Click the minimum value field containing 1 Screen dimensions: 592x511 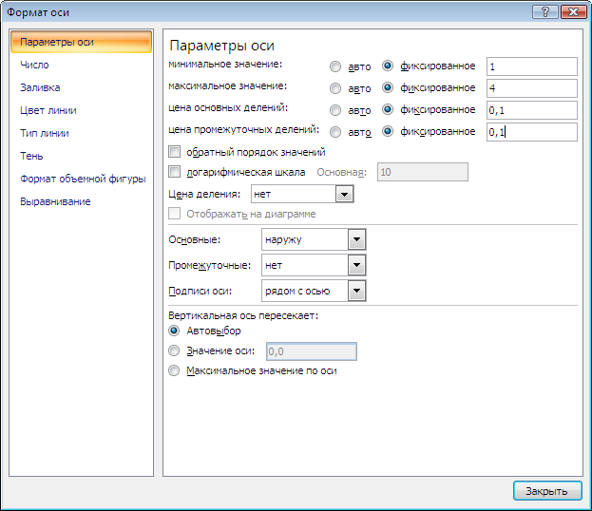pyautogui.click(x=531, y=66)
